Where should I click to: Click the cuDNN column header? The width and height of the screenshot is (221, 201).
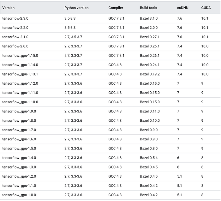tap(183, 8)
